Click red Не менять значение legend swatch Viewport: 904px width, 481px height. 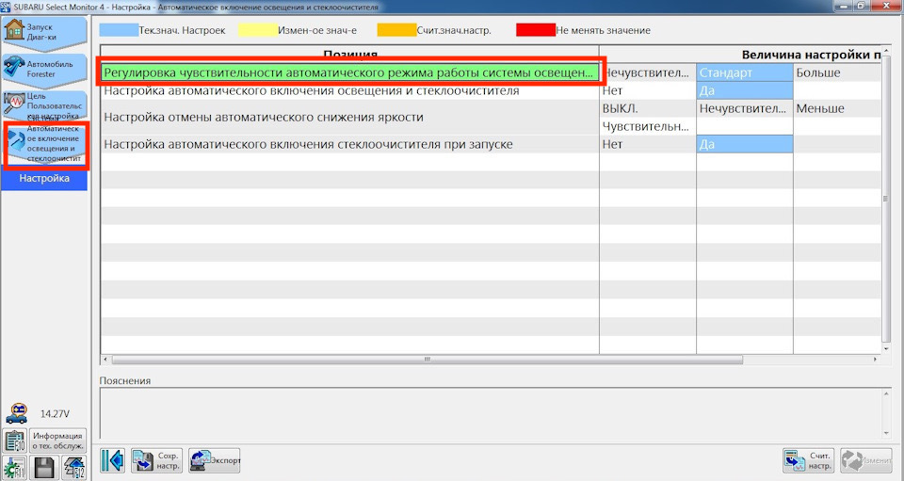[536, 30]
